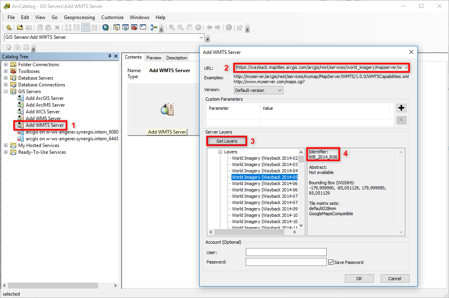Launch the ArcToolbox window icon

pos(134,27)
